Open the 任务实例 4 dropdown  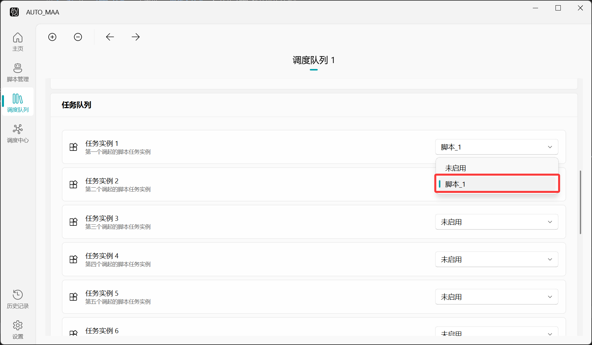point(496,259)
